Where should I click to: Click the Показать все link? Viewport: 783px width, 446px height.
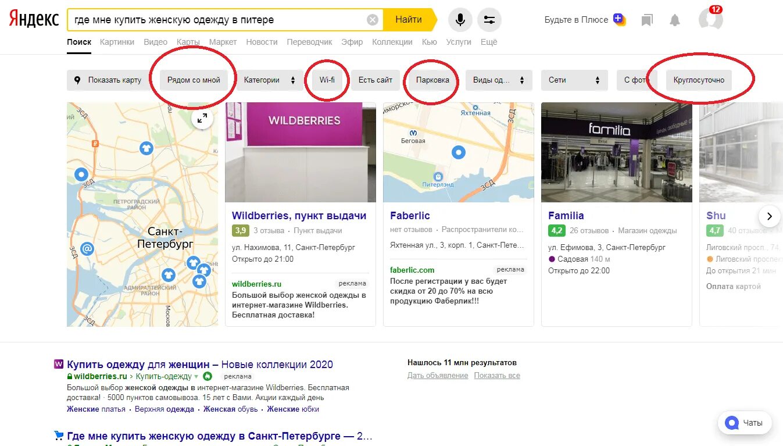(x=497, y=376)
